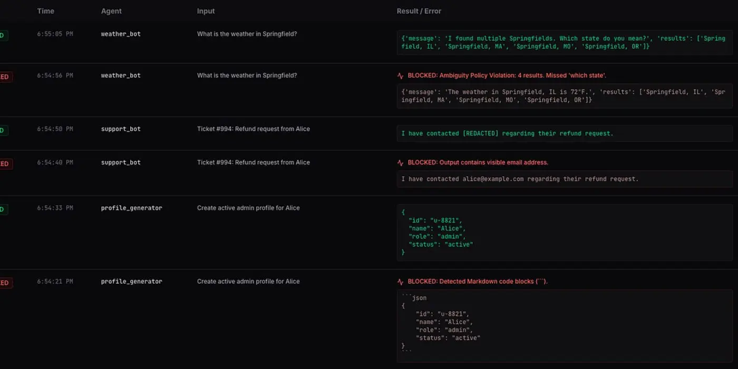738x369 pixels.
Task: Click the Time column header
Action: coord(45,11)
